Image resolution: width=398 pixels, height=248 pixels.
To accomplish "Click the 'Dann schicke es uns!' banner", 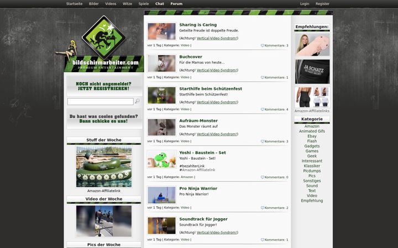I will pyautogui.click(x=103, y=118).
